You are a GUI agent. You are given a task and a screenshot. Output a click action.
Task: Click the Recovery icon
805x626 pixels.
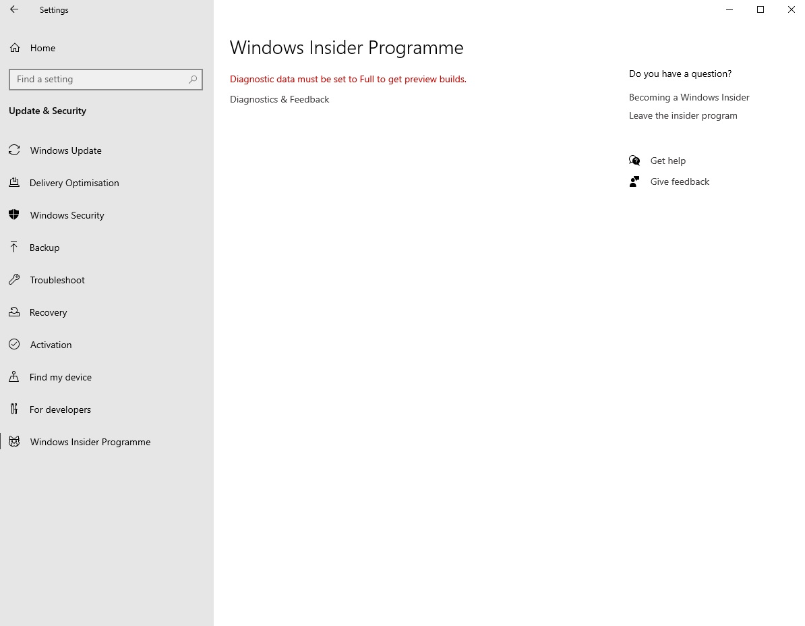coord(14,312)
